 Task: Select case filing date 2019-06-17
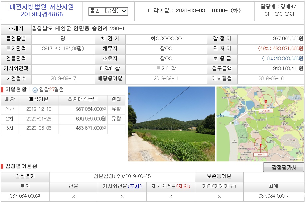tap(63, 79)
